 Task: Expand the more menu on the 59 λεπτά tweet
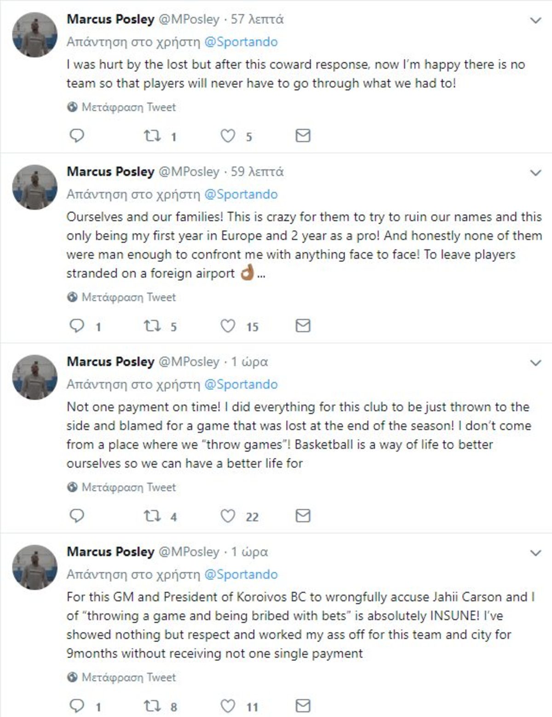(535, 173)
